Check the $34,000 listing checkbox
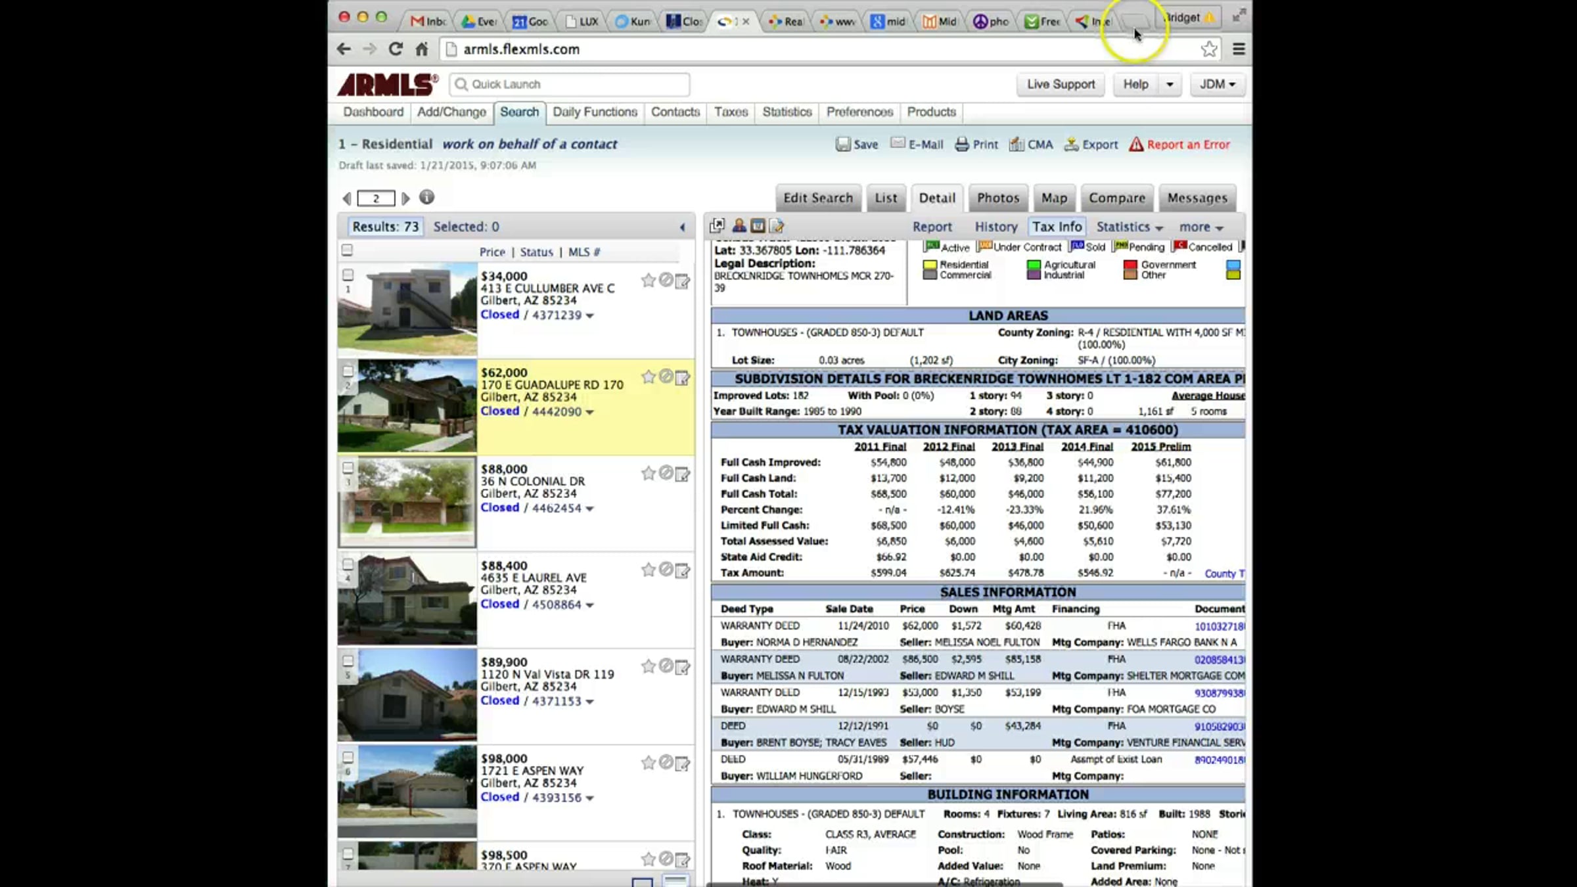Viewport: 1577px width, 887px height. pos(348,275)
